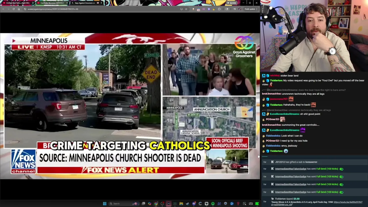Click JS12212 gifted a sub event
The width and height of the screenshot is (368, 207).
pos(296,162)
